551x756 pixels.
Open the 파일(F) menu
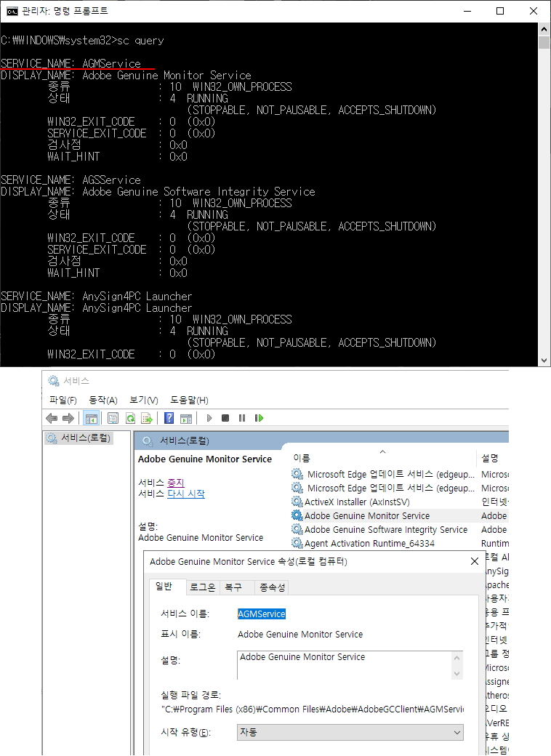(63, 401)
